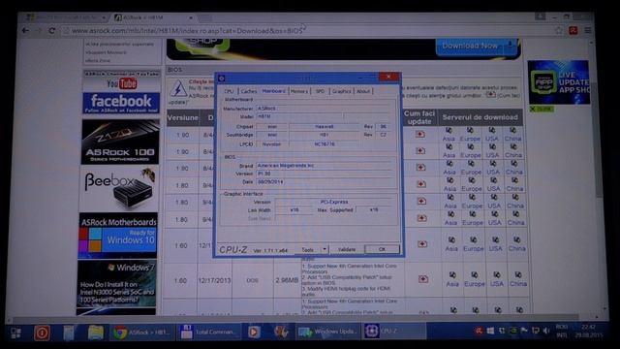Screen dimensions: 620x349
Task: Open the network icon in the system tray
Action: 536,331
